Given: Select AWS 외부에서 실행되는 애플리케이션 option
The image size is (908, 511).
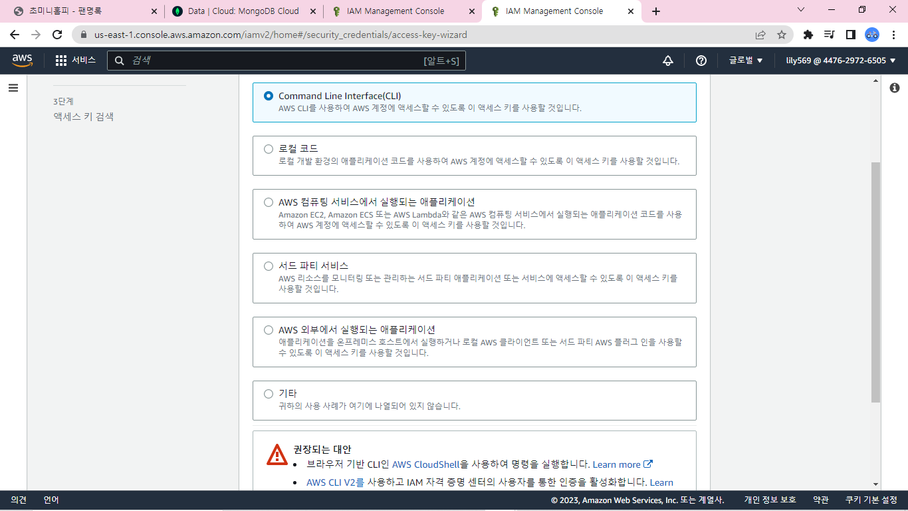Looking at the screenshot, I should [269, 330].
